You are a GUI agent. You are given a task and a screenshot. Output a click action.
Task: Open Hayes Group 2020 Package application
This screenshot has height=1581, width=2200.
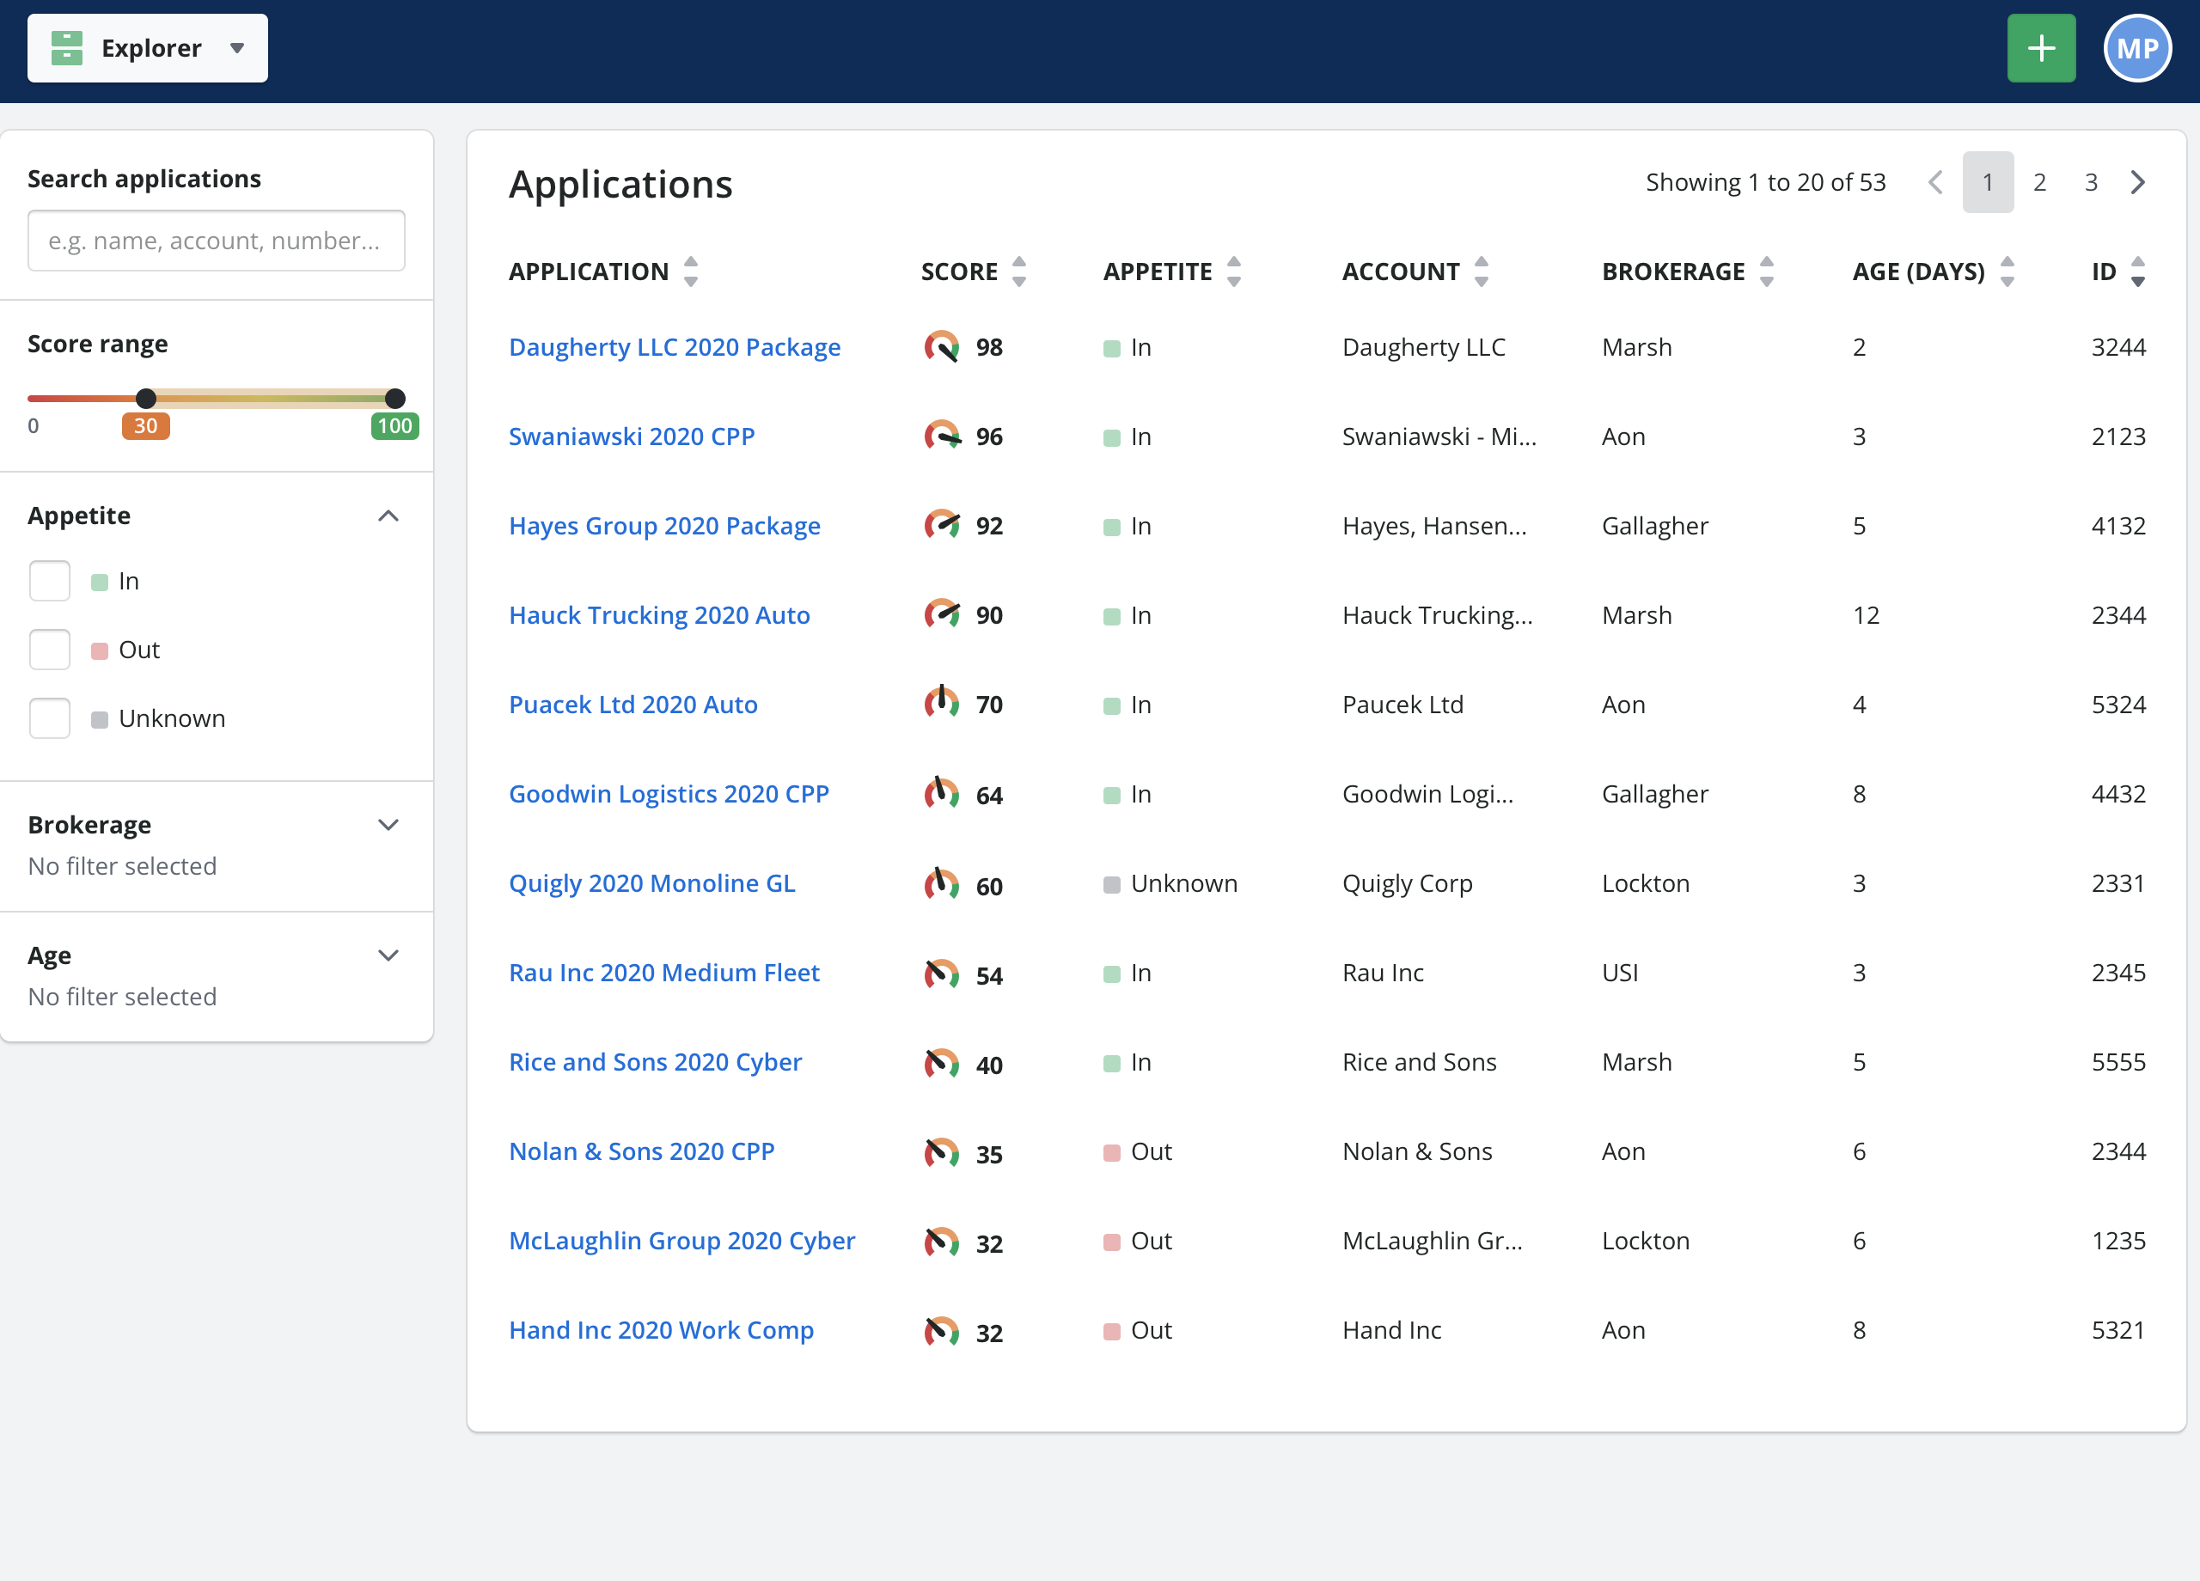pos(664,526)
